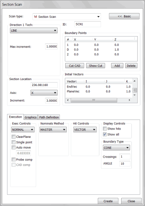The height and width of the screenshot is (206, 145).
Task: Click the Y column header in Boundary Points
Action: (103, 39)
